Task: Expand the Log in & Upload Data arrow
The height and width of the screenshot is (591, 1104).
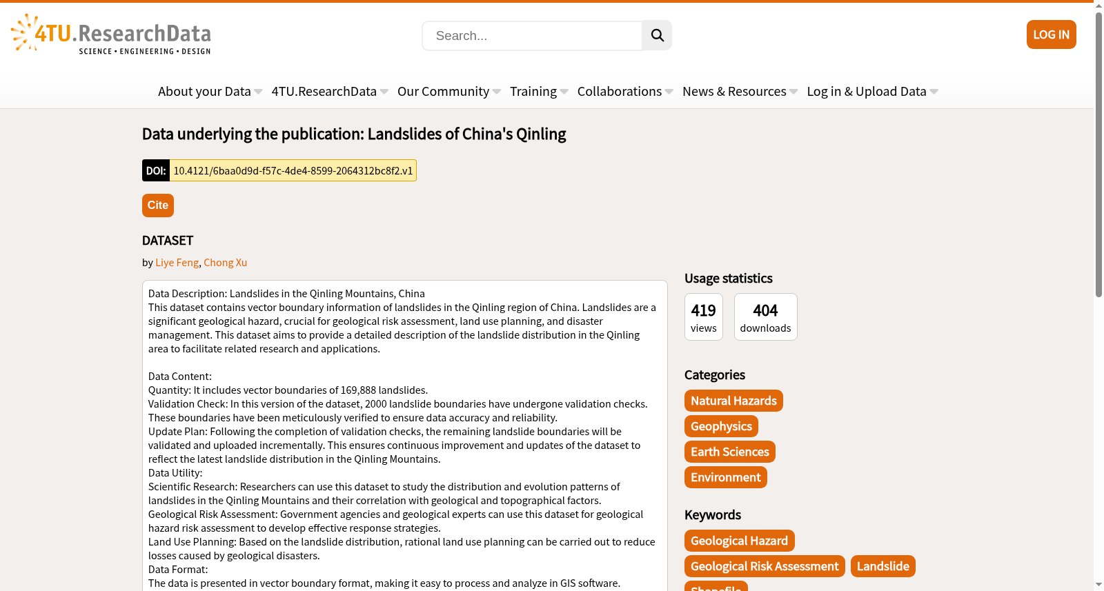Action: (934, 92)
